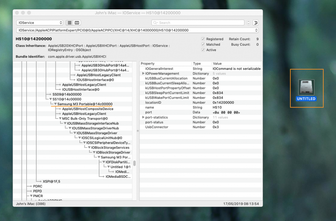336x221 pixels.
Task: Select SS09@14b00000 in the tree
Action: pos(67,94)
